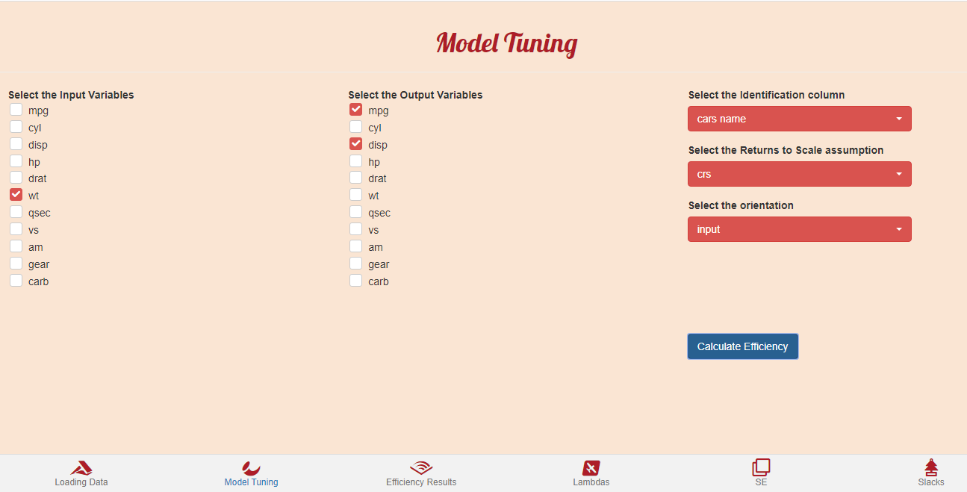Go to the Lambdas tab label
This screenshot has height=492, width=967.
tap(591, 482)
